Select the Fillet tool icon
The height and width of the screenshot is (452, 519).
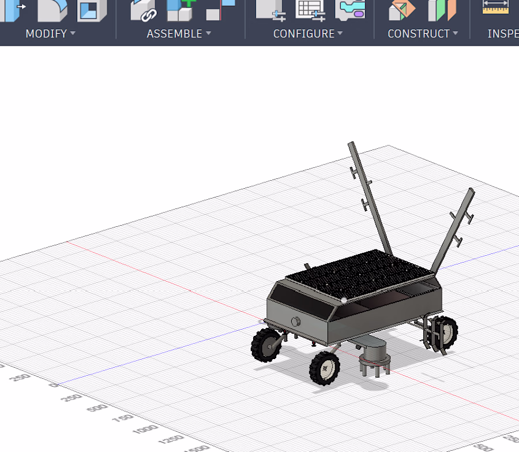(52, 10)
